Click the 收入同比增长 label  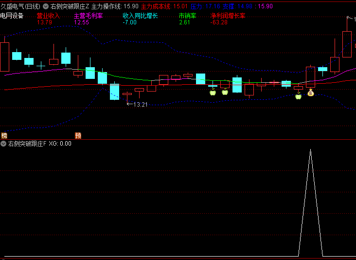coord(141,16)
